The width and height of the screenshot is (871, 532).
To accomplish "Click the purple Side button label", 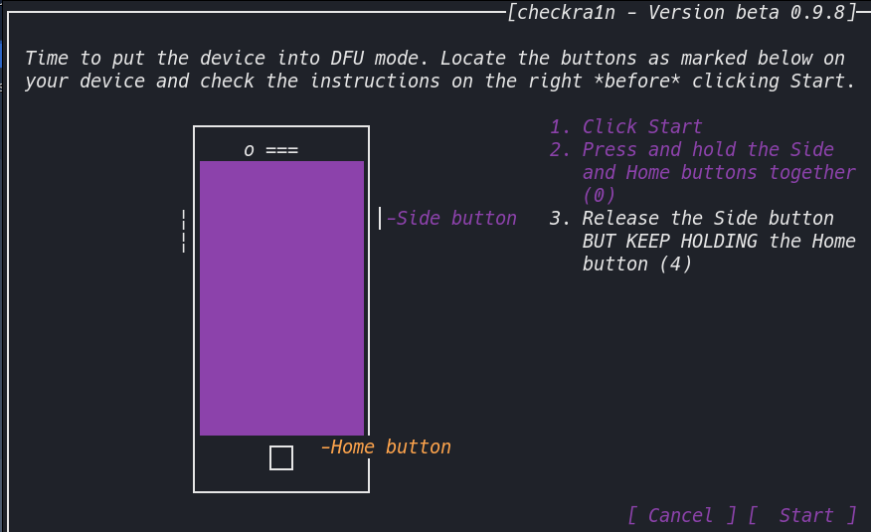I will (x=451, y=218).
